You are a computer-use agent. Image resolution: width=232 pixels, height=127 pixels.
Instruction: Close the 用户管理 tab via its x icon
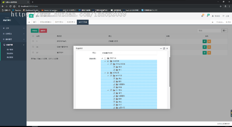point(63,22)
